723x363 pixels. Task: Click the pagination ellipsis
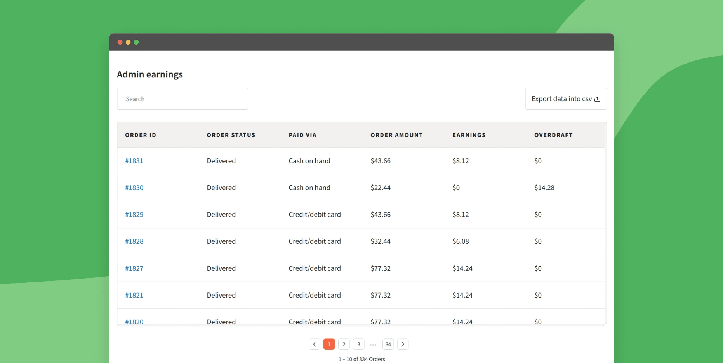point(373,344)
